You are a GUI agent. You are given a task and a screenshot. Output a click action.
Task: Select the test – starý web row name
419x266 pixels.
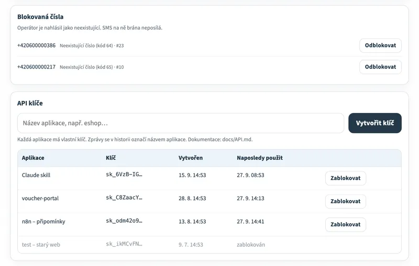click(41, 245)
